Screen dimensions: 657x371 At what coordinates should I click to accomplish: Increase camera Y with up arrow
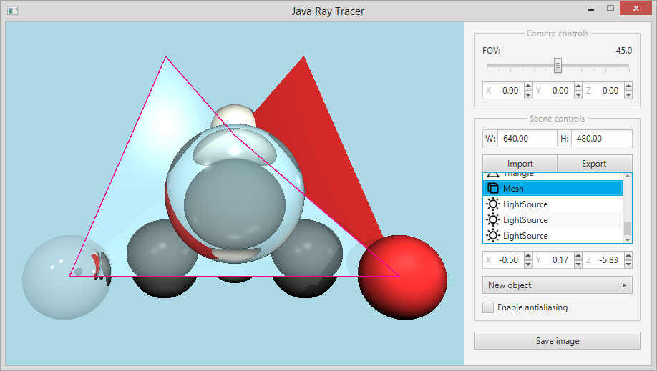pyautogui.click(x=578, y=86)
